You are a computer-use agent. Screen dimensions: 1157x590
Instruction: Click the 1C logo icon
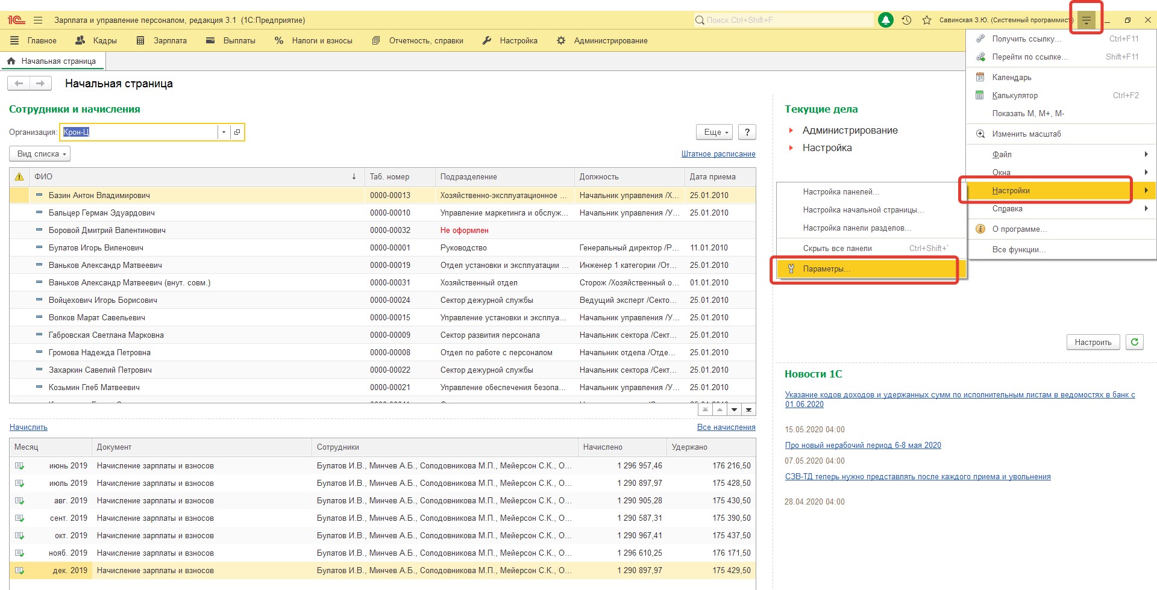coord(16,20)
